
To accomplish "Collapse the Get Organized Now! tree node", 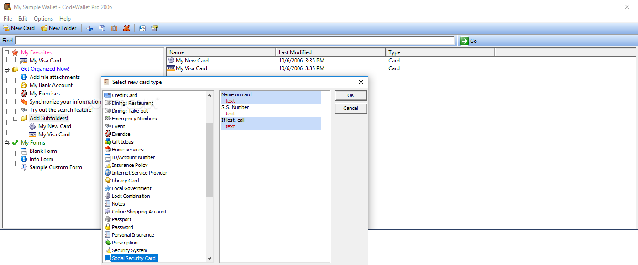I will point(6,69).
